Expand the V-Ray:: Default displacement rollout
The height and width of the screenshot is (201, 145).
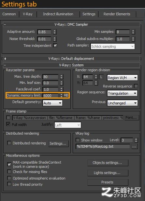tap(71, 59)
